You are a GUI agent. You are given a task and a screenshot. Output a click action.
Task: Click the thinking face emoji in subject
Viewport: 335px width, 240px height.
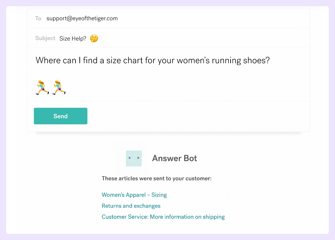pos(94,38)
